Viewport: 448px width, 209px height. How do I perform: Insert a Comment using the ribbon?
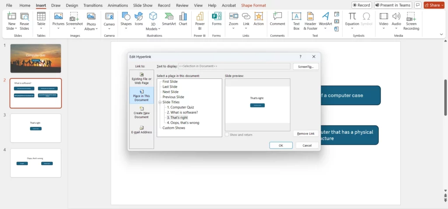coord(277,19)
